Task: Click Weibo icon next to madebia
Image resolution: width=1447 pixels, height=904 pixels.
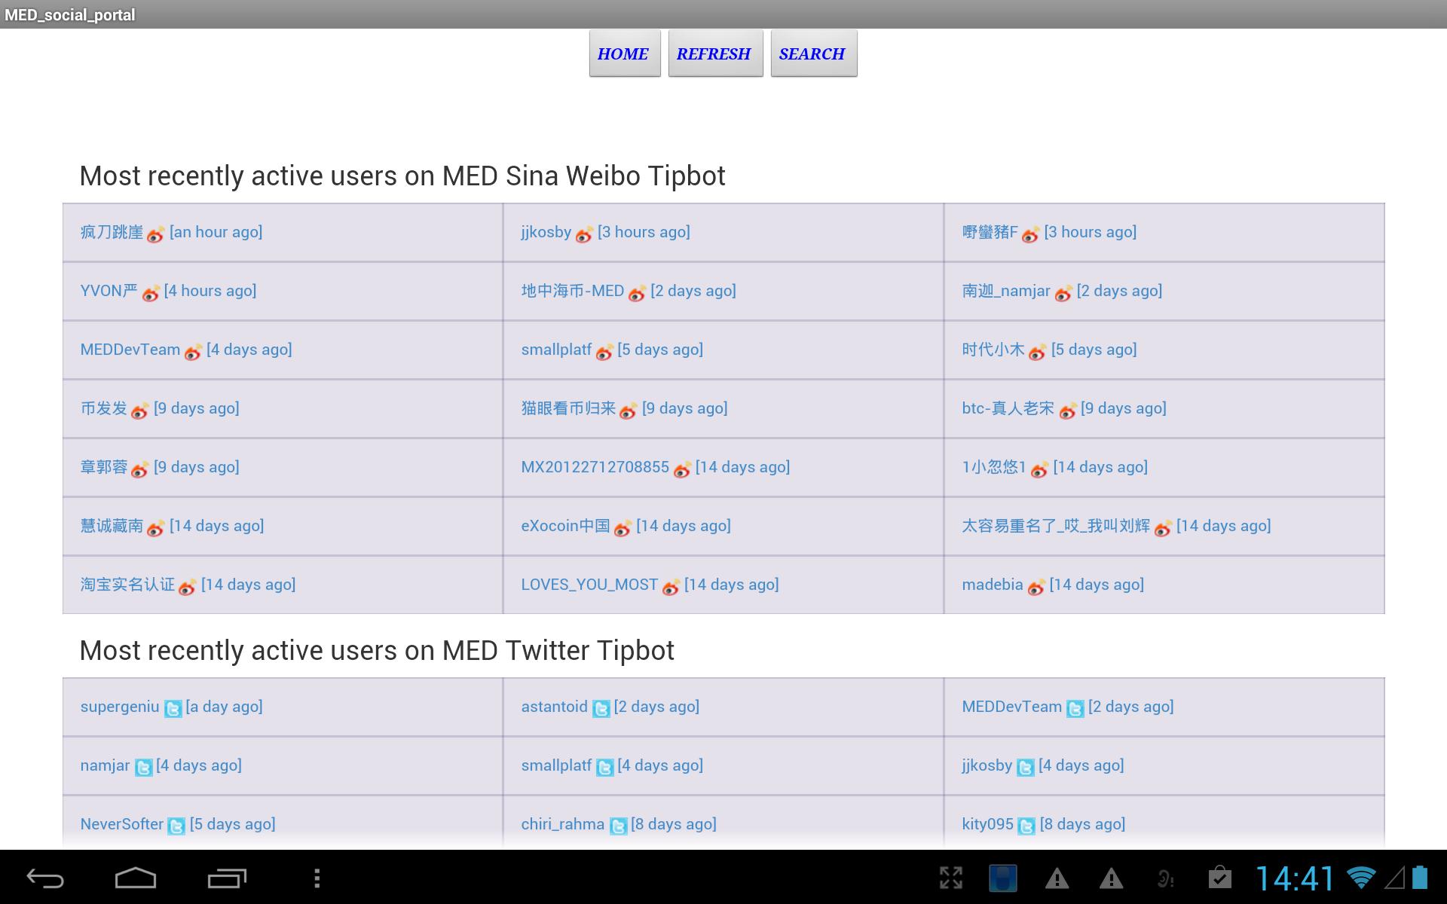Action: point(1036,587)
